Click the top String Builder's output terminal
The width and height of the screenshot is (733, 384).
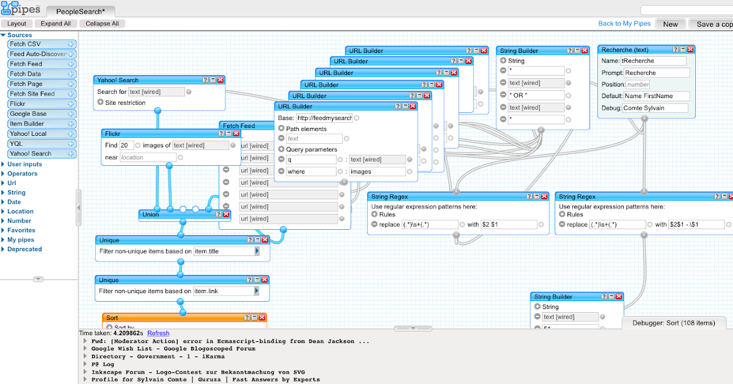(x=541, y=130)
